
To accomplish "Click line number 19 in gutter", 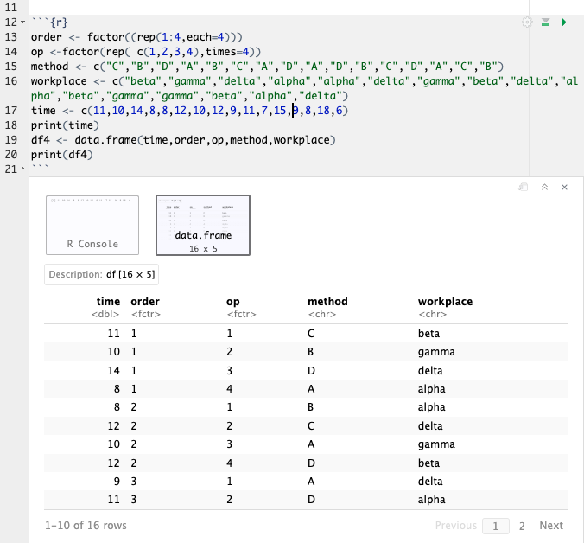I will (11, 140).
